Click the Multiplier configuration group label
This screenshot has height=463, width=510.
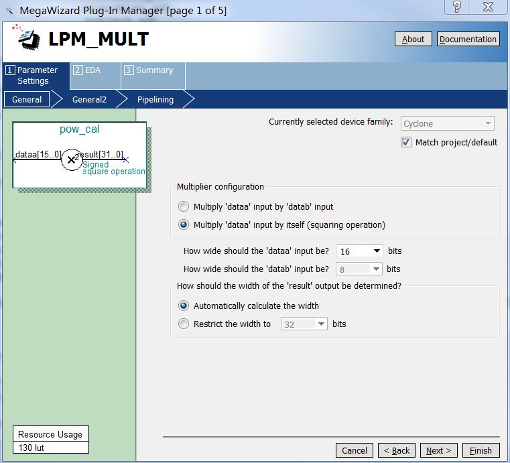pos(220,187)
